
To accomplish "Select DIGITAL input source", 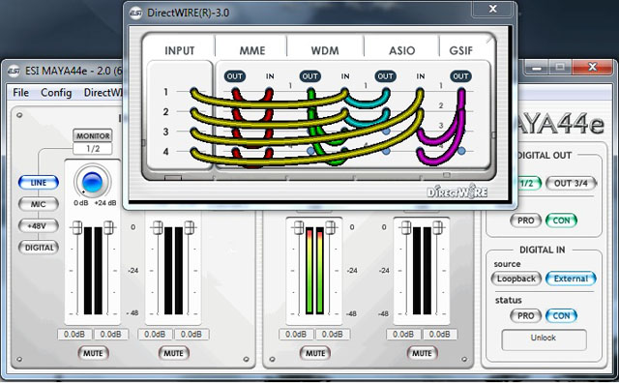I will 39,248.
